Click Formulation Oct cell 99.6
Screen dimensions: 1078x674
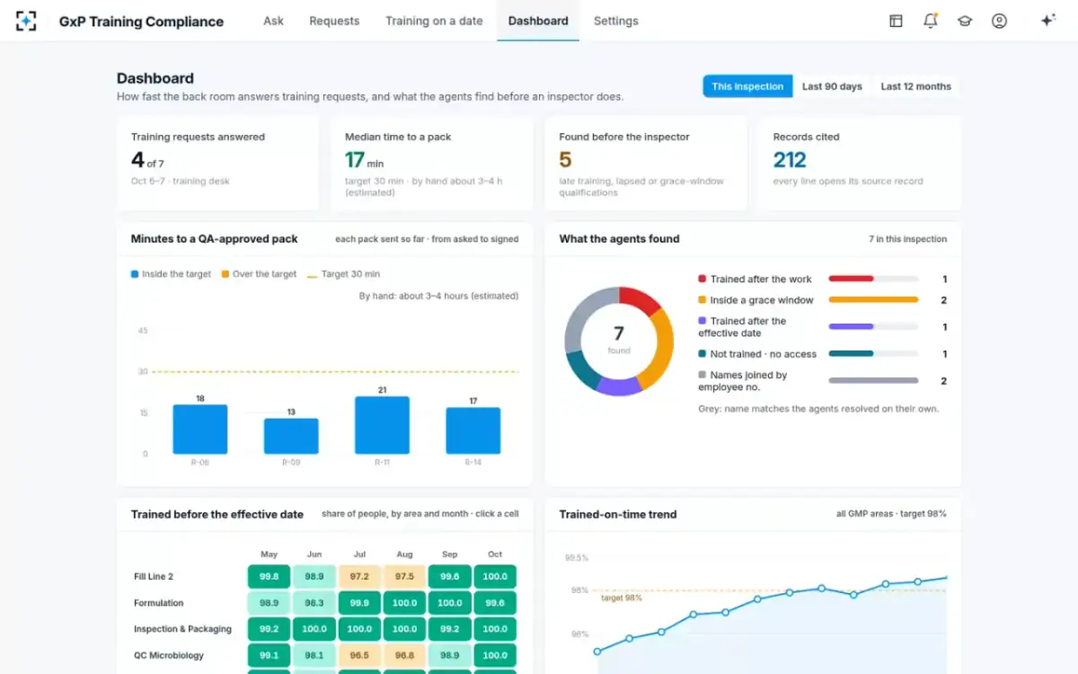tap(495, 603)
